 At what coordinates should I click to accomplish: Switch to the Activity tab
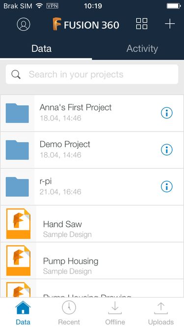pos(142,49)
